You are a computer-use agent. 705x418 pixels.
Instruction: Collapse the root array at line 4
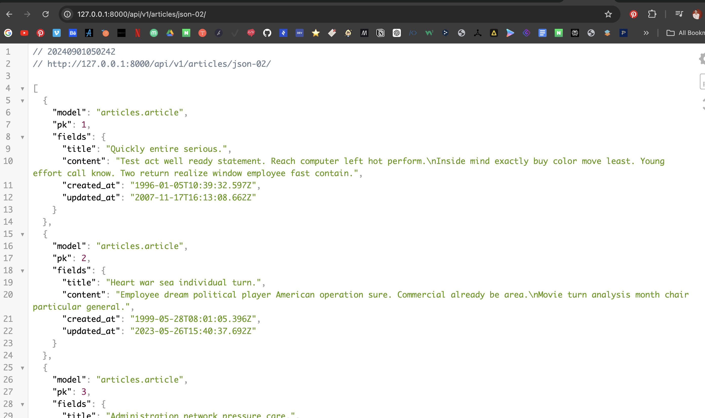[x=23, y=89]
